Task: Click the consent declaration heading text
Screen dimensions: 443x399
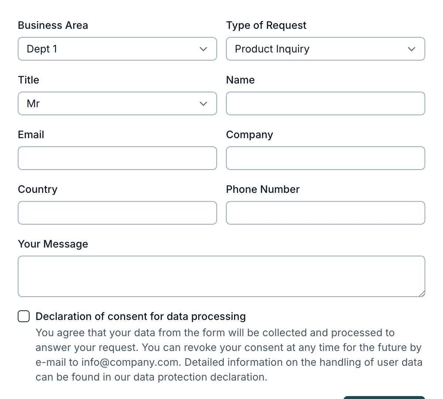Action: click(141, 316)
